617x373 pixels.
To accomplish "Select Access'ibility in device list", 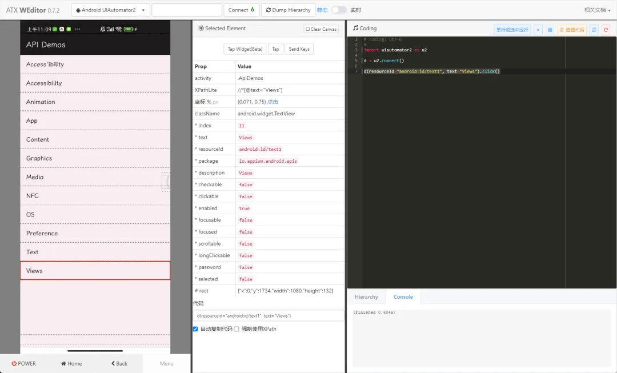I will pyautogui.click(x=95, y=64).
